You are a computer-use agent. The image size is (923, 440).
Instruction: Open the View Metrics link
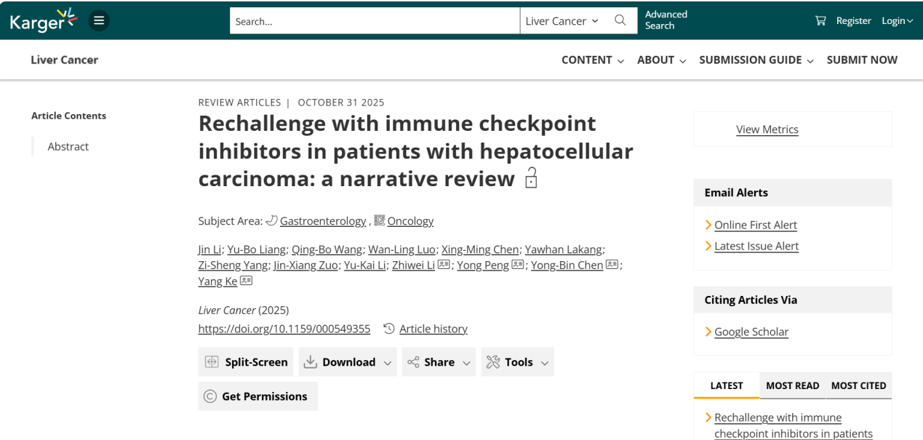click(x=767, y=129)
